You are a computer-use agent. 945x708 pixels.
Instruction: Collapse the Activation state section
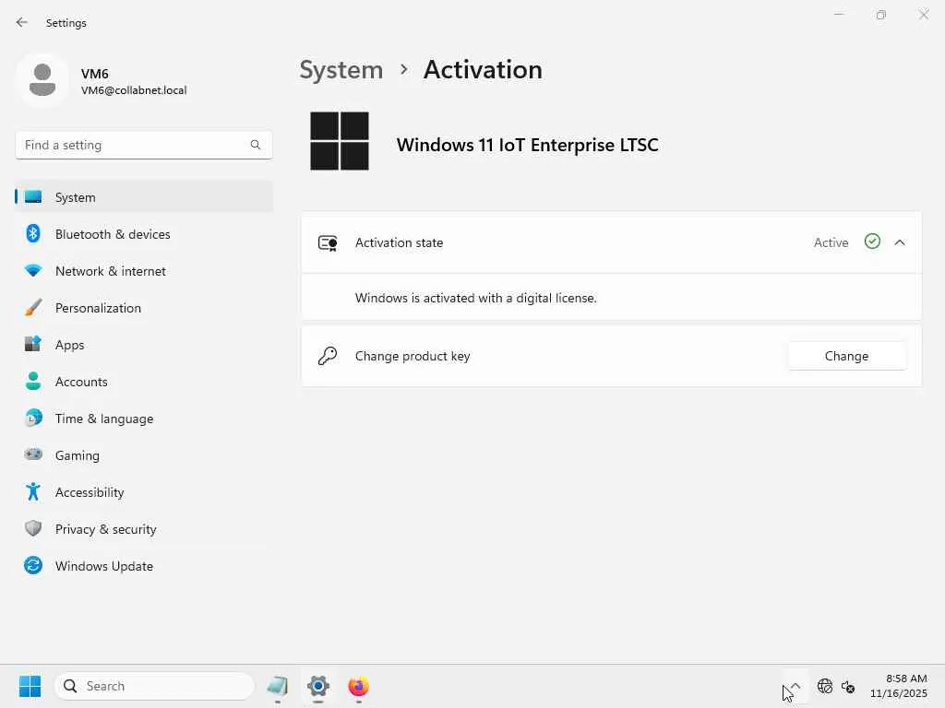coord(900,242)
